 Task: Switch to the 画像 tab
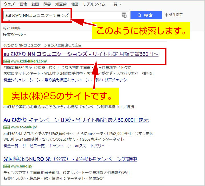[23, 4]
